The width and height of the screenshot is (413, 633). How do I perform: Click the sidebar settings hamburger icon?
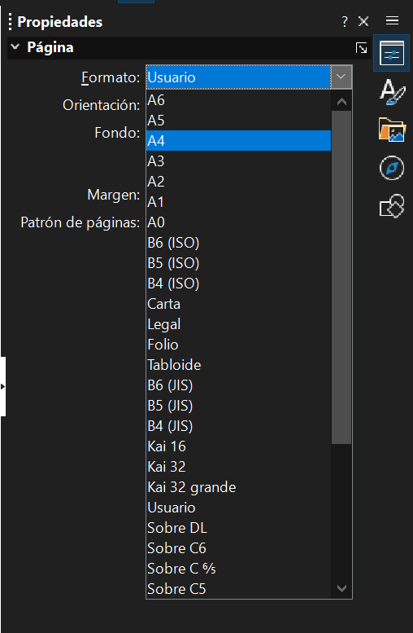point(392,20)
